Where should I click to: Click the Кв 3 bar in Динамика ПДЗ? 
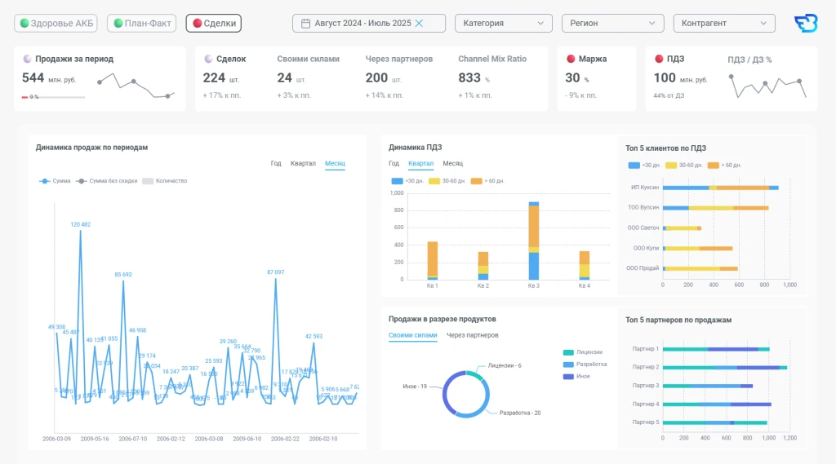(533, 245)
